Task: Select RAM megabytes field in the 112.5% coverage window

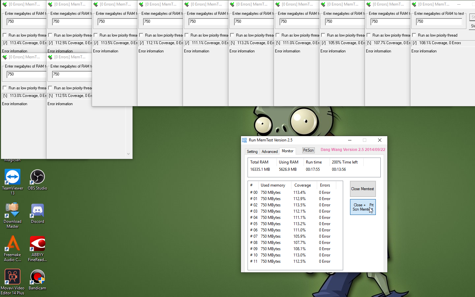Action: [x=72, y=74]
